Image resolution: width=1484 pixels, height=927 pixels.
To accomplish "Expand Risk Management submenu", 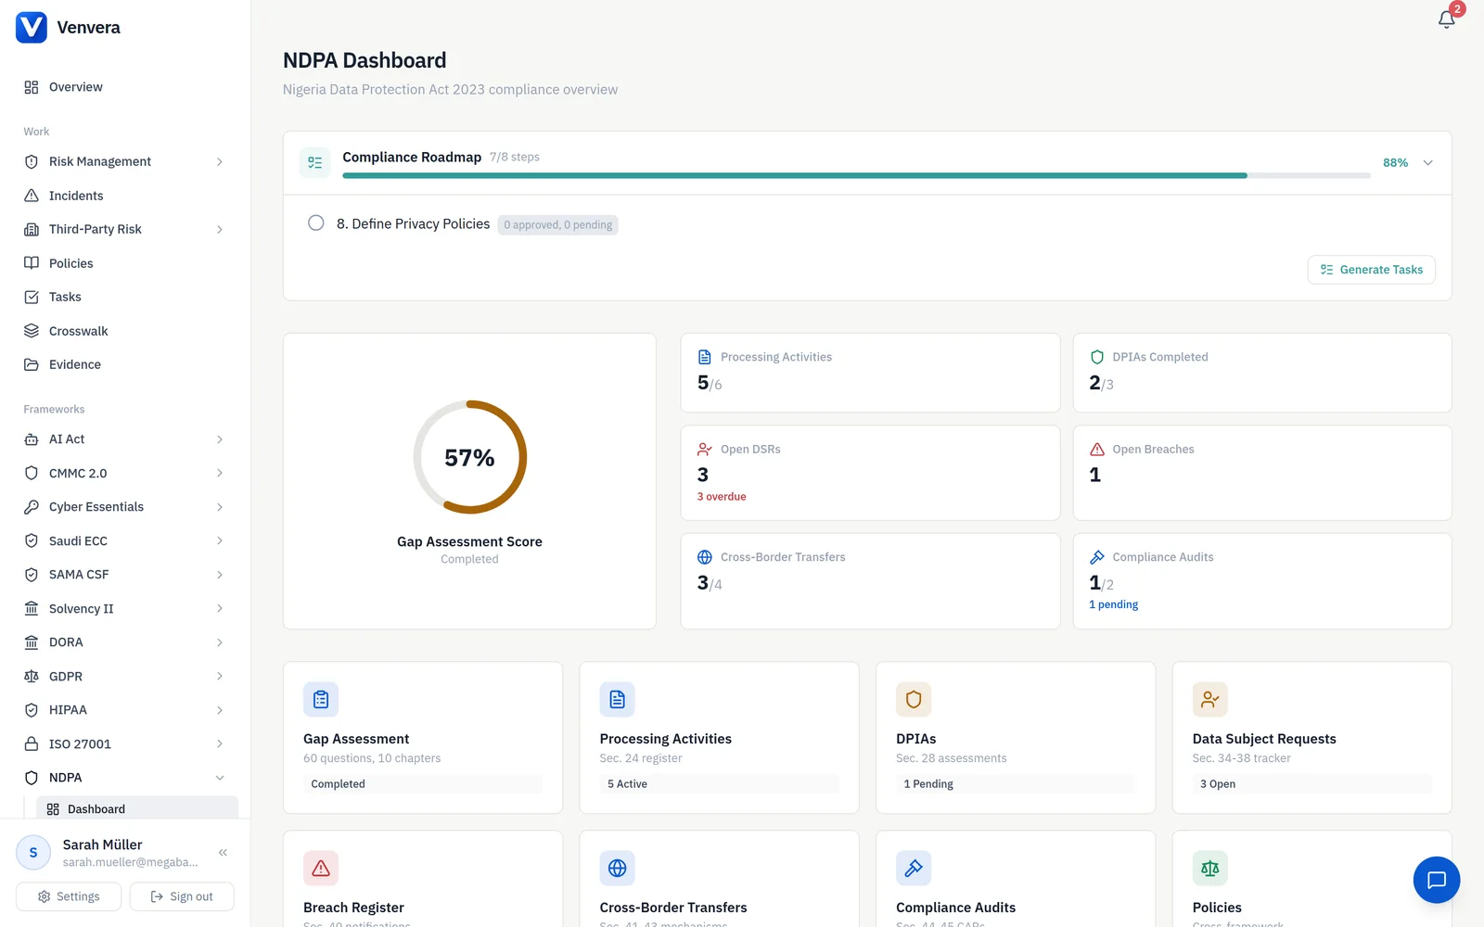I will pos(220,161).
